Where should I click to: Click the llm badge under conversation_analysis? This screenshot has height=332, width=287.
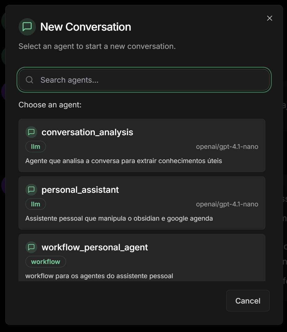[35, 146]
